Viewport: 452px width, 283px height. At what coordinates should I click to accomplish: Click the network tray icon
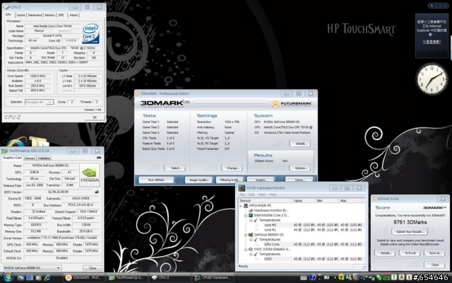356,277
